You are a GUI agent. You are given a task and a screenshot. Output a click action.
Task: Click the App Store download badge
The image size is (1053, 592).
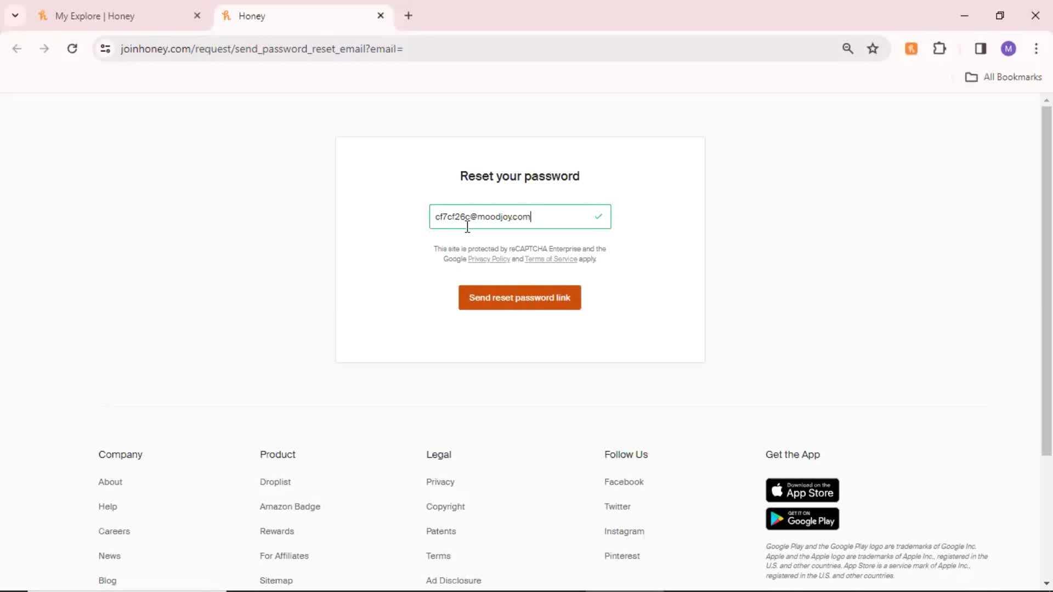click(802, 490)
